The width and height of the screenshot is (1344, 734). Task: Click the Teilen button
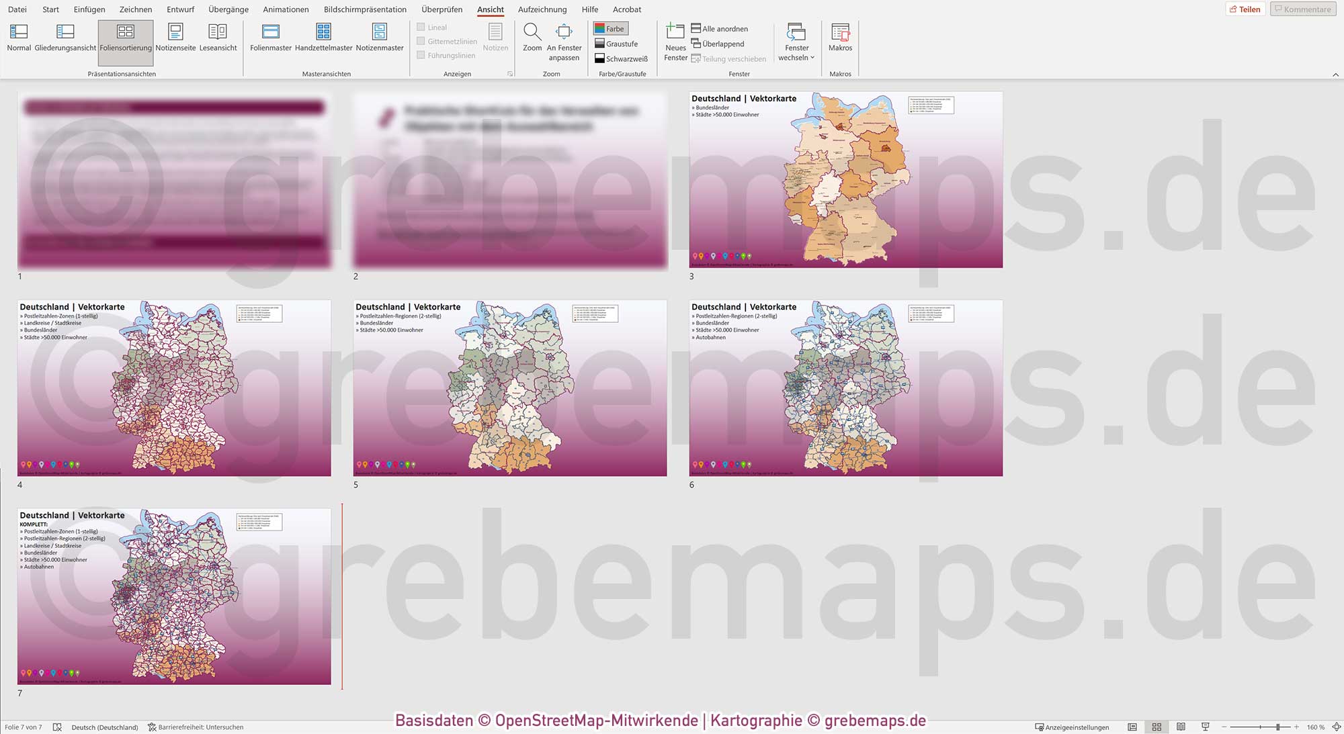click(x=1245, y=9)
